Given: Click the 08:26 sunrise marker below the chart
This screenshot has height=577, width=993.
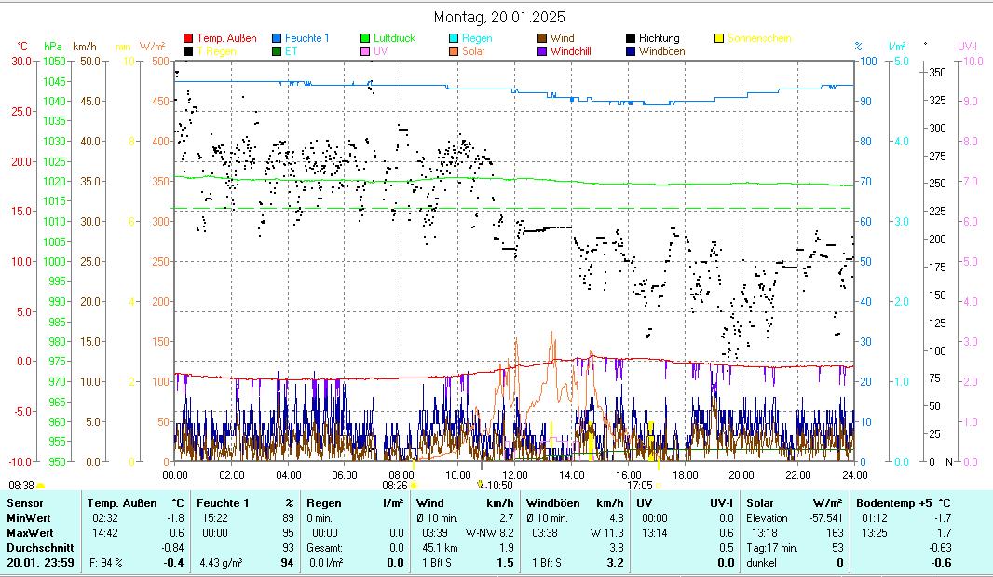Looking at the screenshot, I should click(395, 485).
